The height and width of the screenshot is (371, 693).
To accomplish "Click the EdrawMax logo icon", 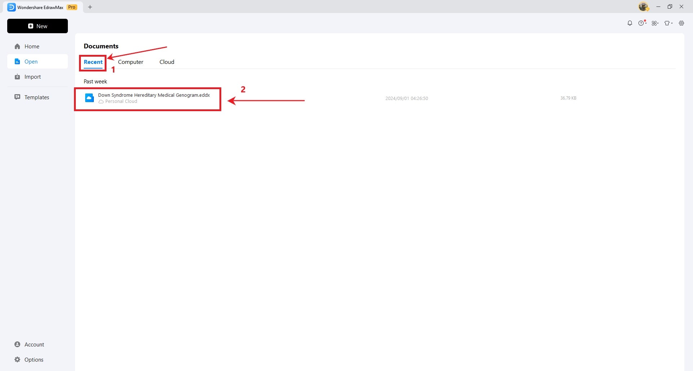I will (x=12, y=7).
